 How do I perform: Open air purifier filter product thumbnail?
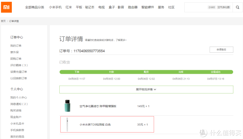[x=68, y=106]
